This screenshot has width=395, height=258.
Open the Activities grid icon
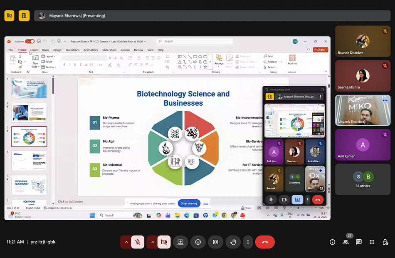point(372,242)
